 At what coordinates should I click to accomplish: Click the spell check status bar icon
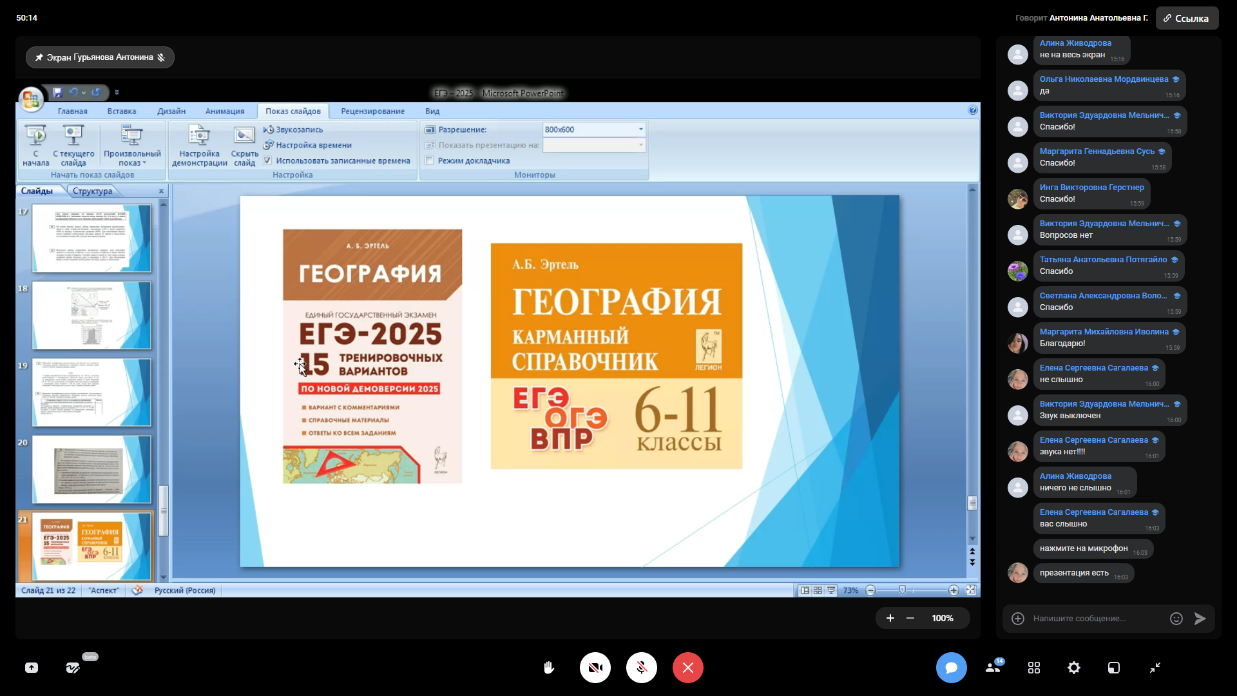137,590
